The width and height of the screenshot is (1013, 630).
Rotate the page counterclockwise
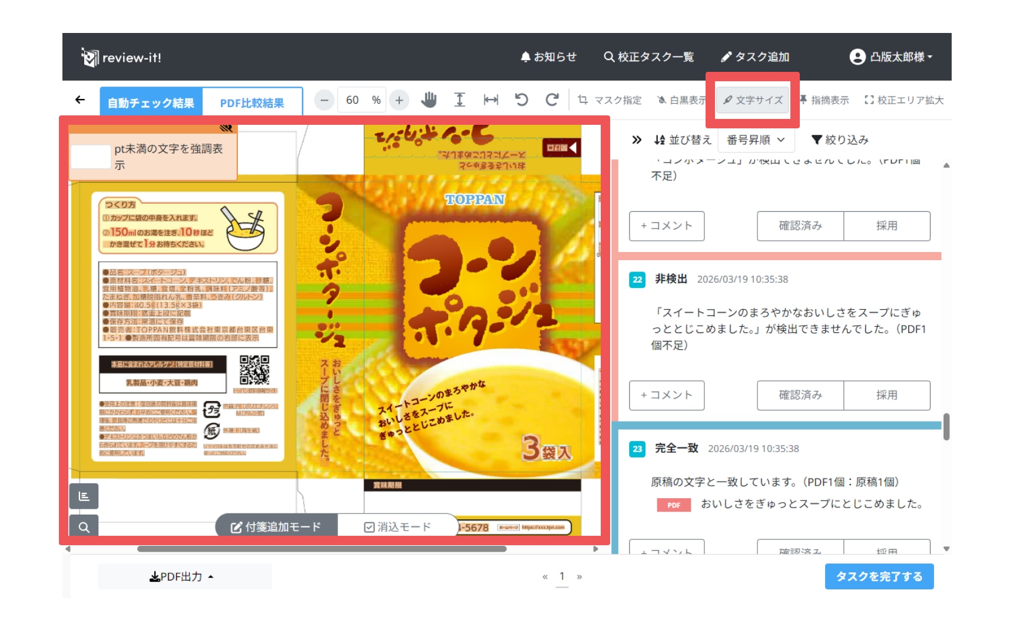tap(521, 100)
